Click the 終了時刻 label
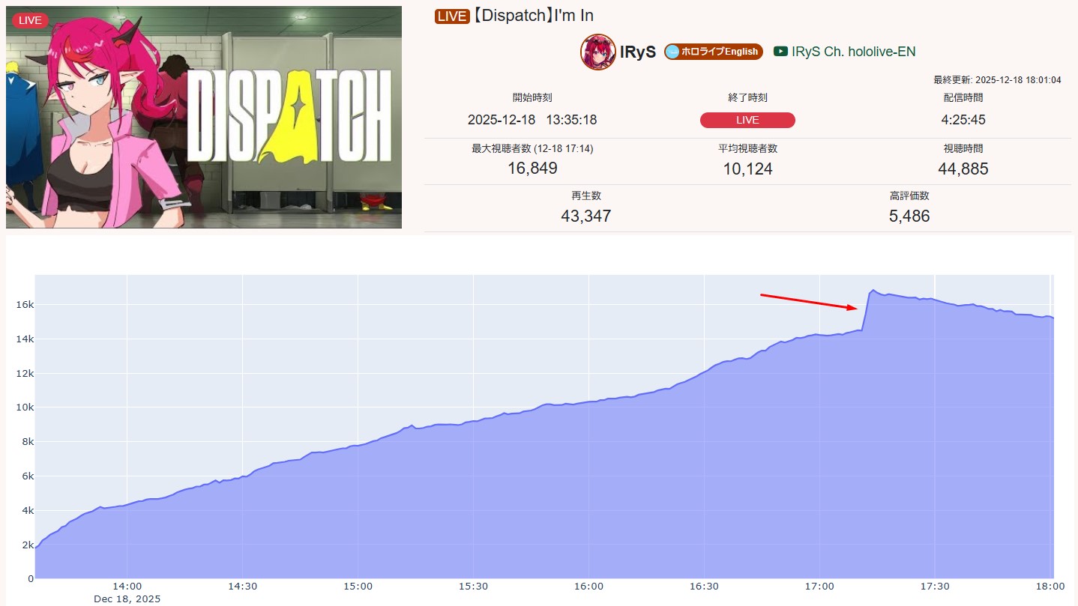This screenshot has width=1078, height=606. (747, 97)
